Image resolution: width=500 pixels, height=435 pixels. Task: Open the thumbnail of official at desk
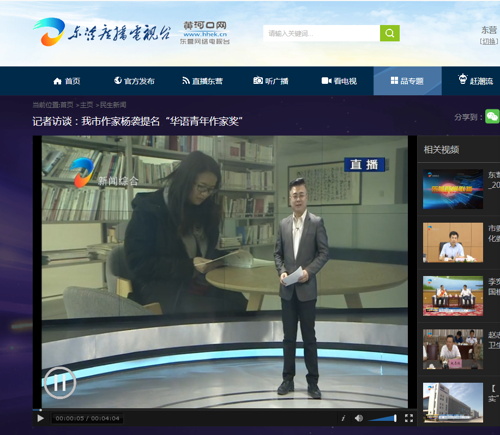coord(453,242)
